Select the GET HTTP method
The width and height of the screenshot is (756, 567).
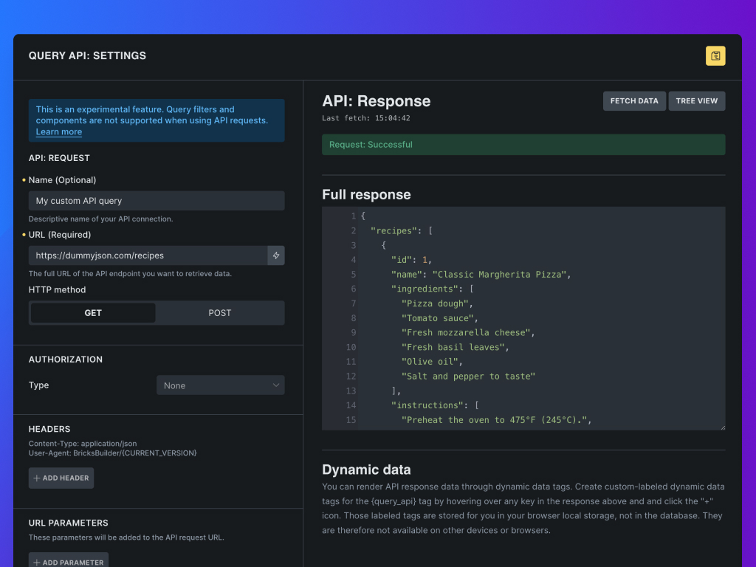93,313
